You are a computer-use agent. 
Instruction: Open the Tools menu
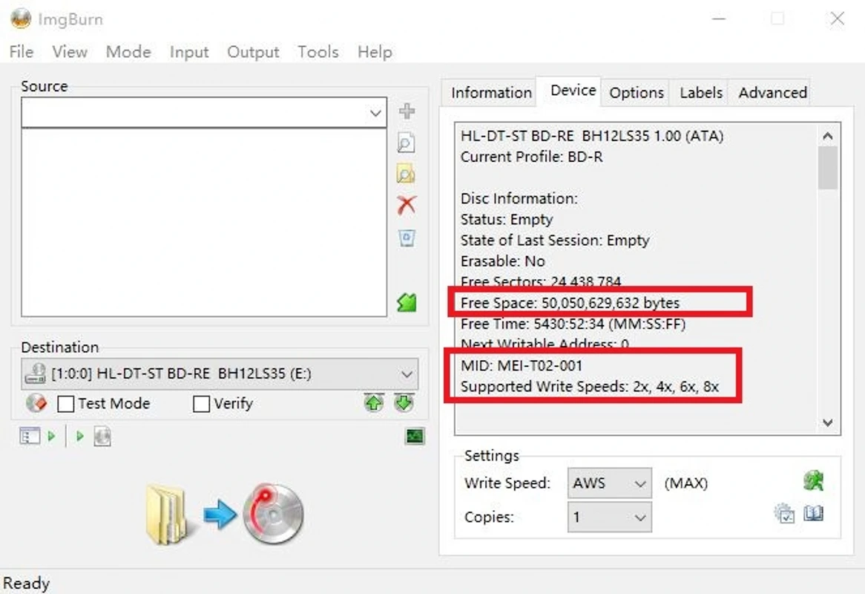point(318,52)
